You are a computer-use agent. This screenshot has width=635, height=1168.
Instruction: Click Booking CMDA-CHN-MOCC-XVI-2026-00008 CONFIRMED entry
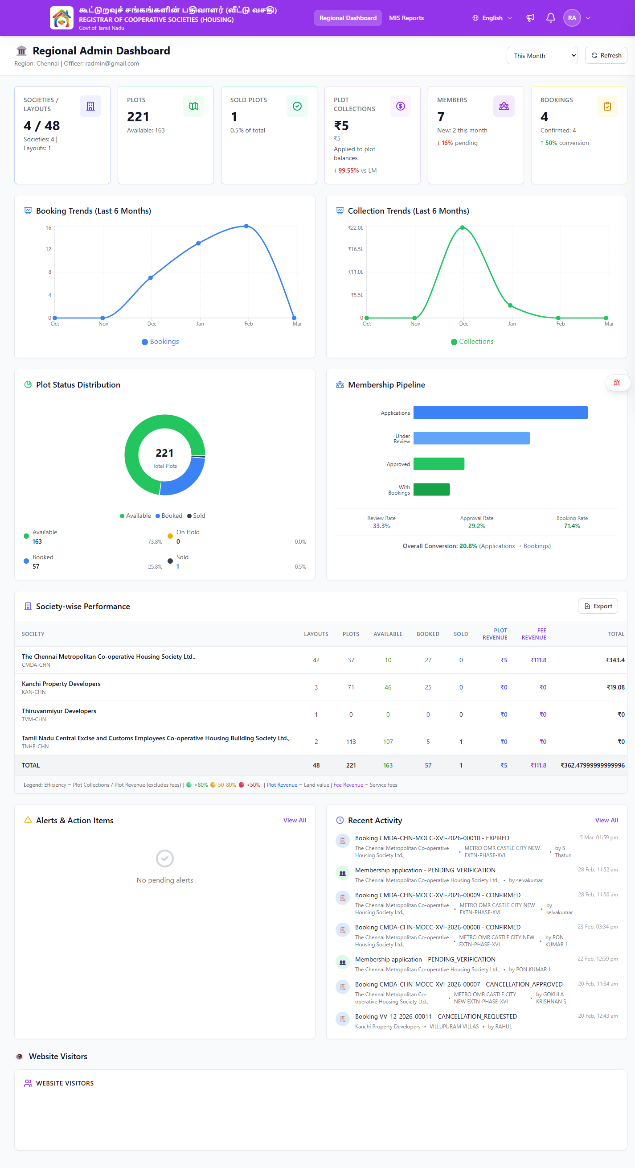pos(476,935)
